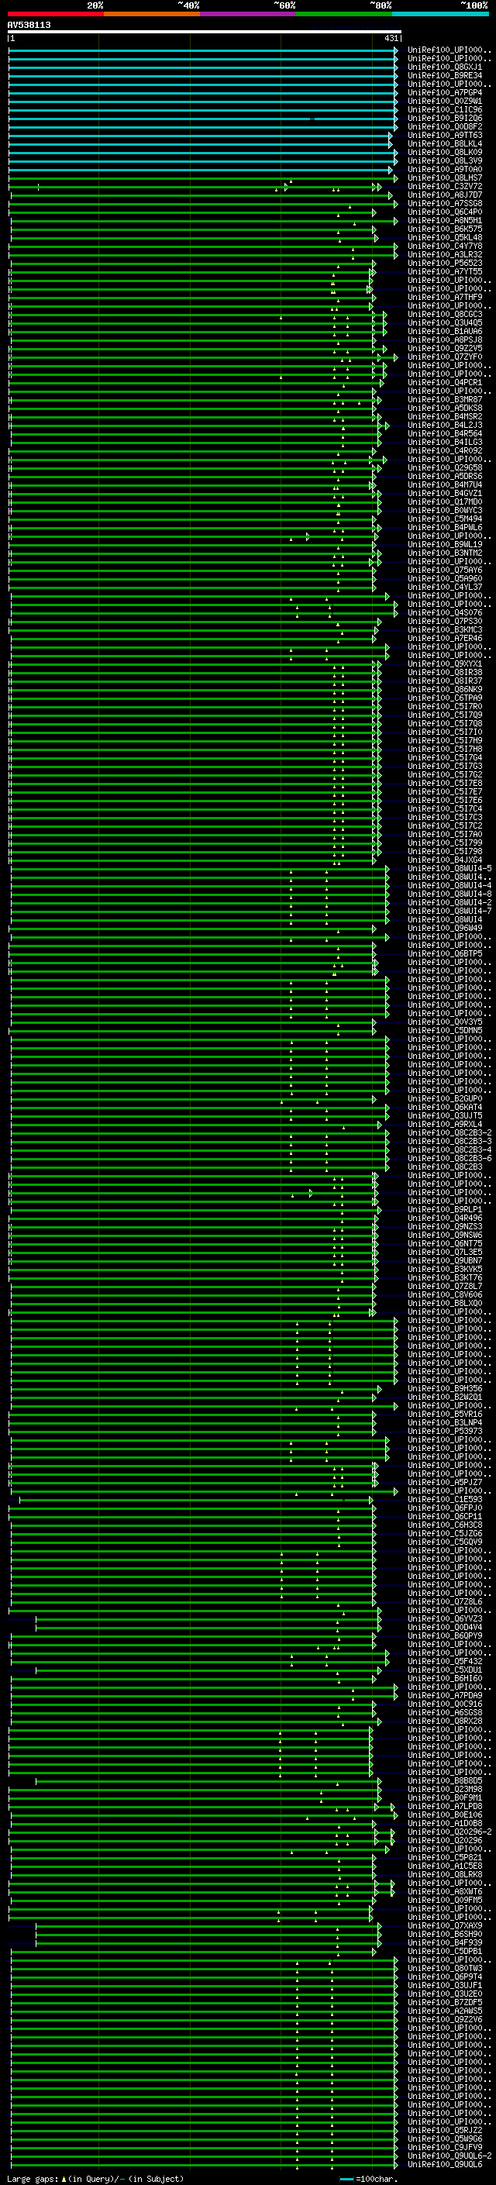Open the UniRef100_Q8CGC3 label
496x2185 pixels.
click(x=445, y=314)
